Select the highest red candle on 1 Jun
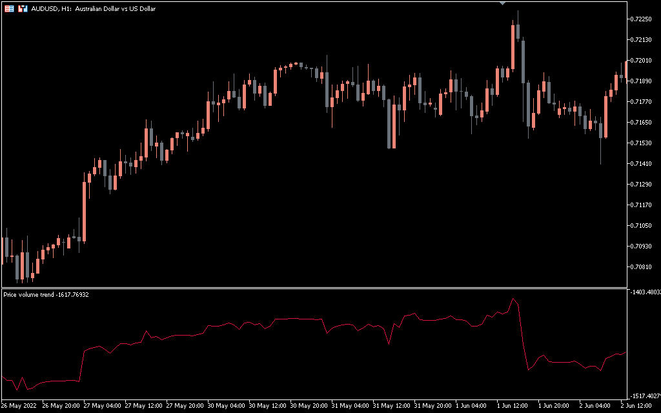Image resolution: width=661 pixels, height=413 pixels. (513, 46)
